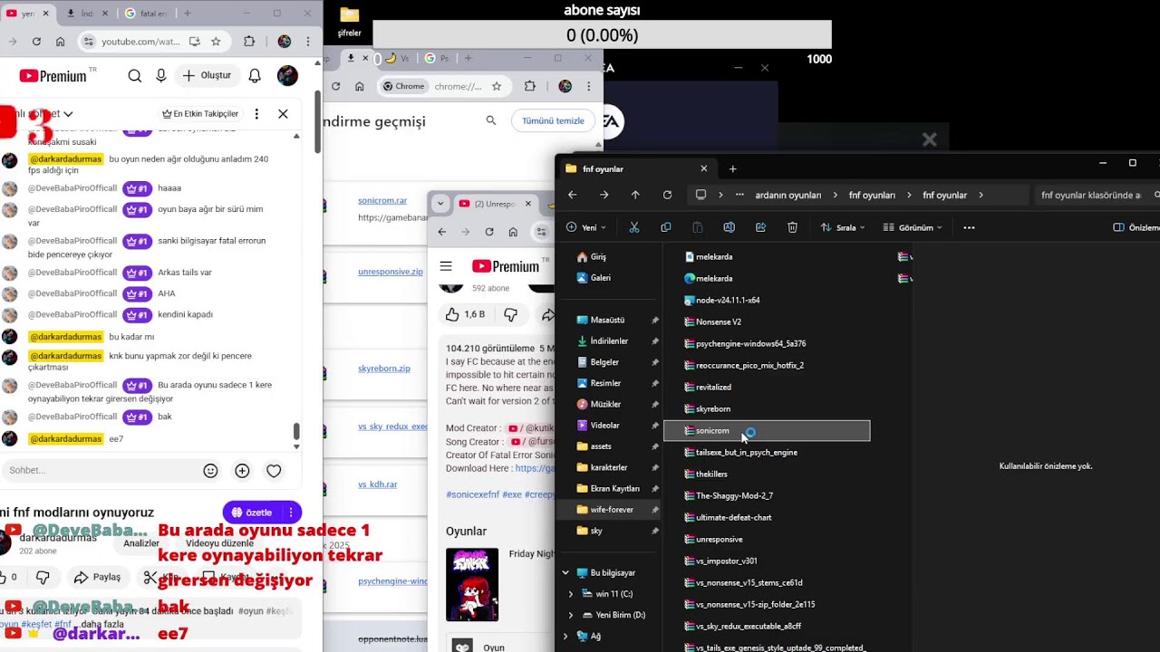Click the Delete trash icon in Explorer
Screen dimensions: 1160x652
point(792,227)
